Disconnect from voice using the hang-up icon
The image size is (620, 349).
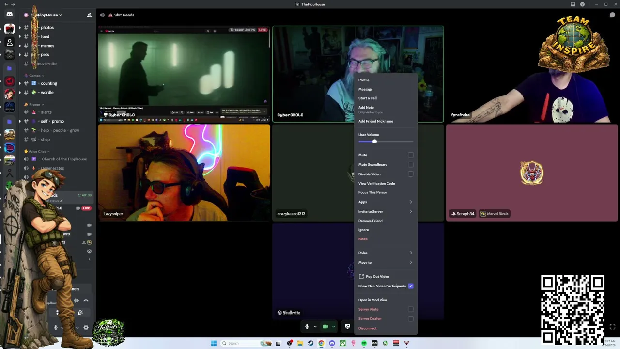click(86, 301)
